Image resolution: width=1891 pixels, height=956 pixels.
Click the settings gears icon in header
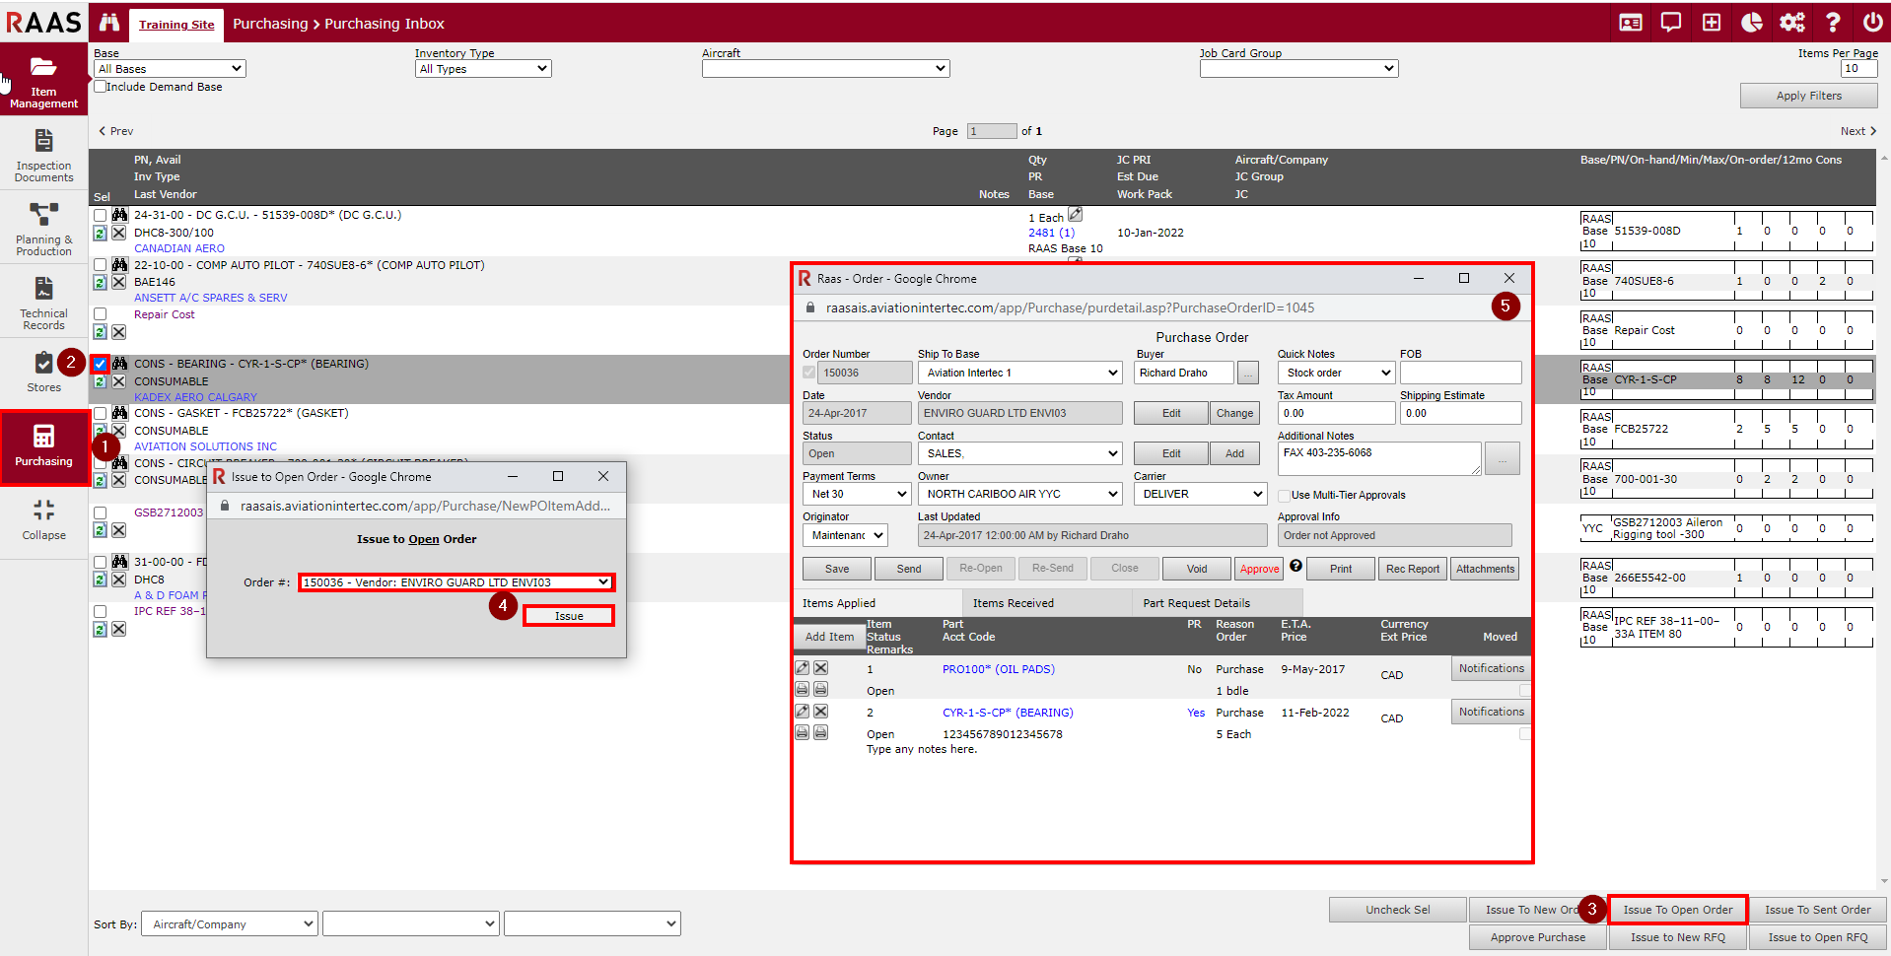pos(1791,23)
